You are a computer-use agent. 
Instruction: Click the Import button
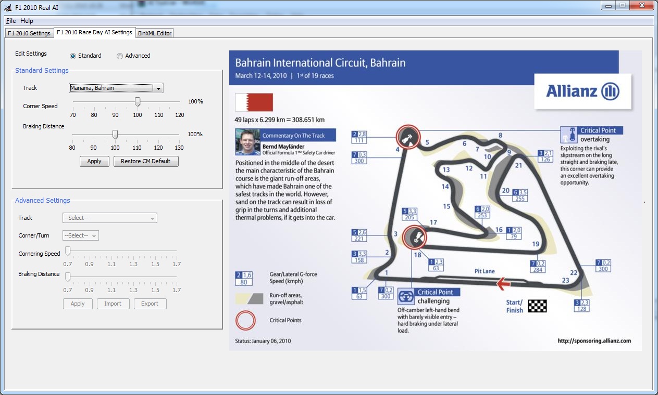pos(113,304)
